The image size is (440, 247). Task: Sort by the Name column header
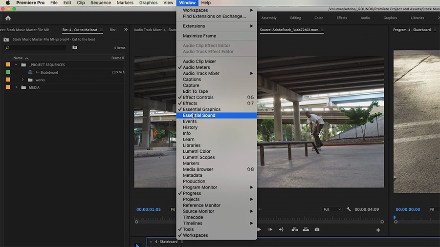pyautogui.click(x=18, y=58)
